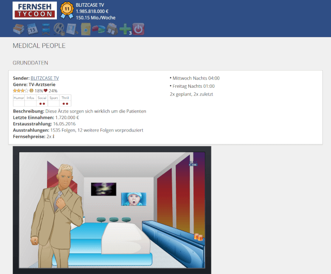Click the 1.985.818.000 € balance

pyautogui.click(x=92, y=11)
